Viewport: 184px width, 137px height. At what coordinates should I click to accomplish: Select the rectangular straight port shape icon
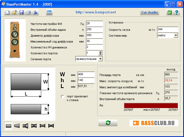(8, 126)
